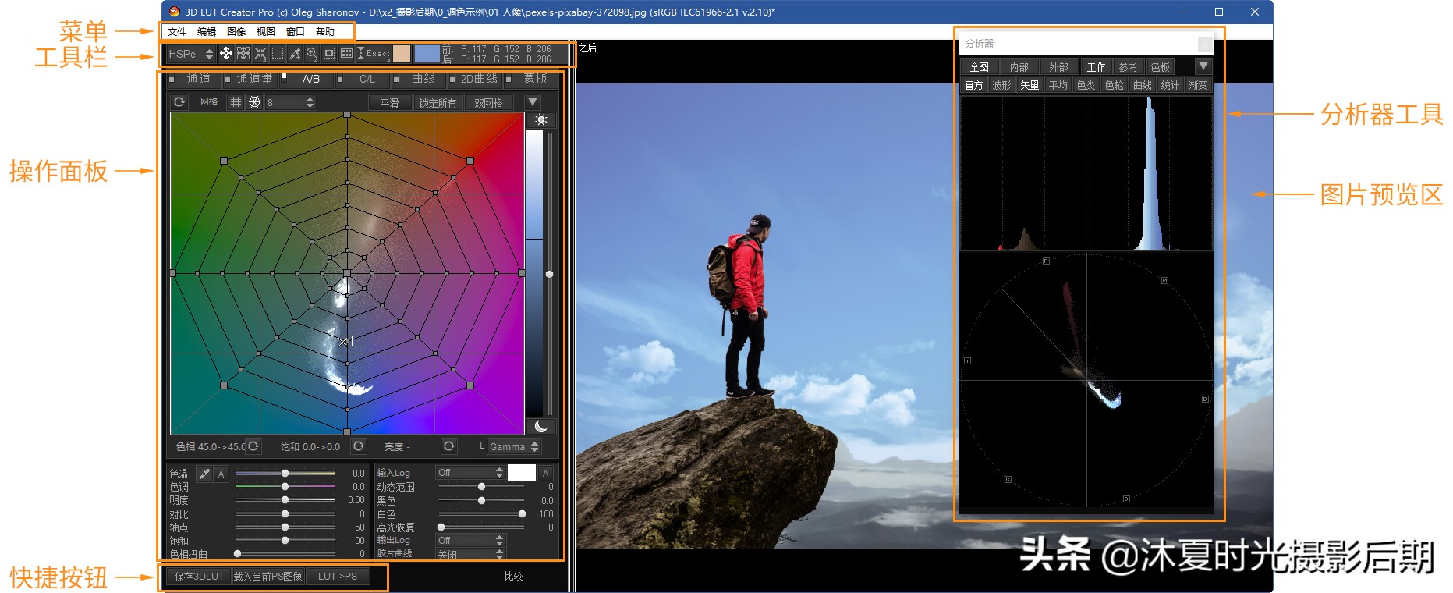Close the 分析器 analyzer panel
The height and width of the screenshot is (593, 1453).
[x=1205, y=44]
